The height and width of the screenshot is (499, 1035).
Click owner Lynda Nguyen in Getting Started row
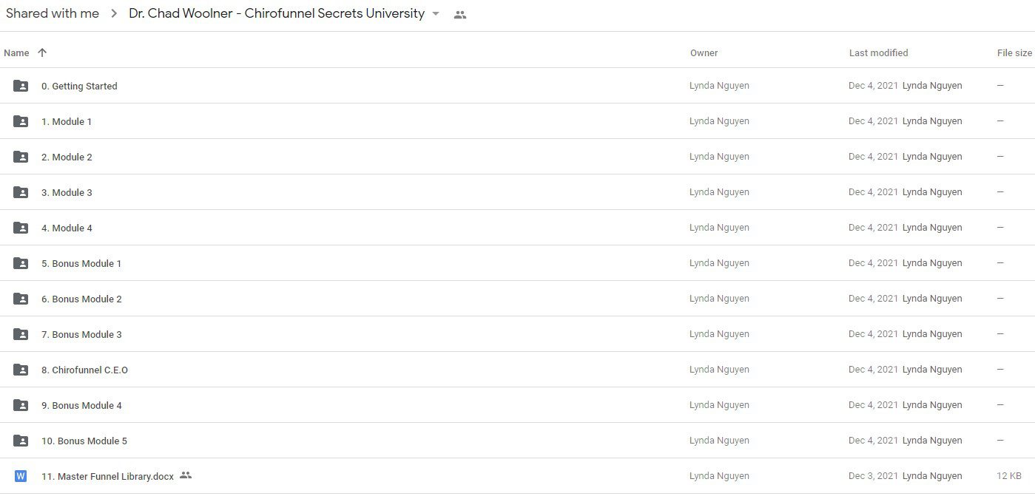tap(719, 86)
